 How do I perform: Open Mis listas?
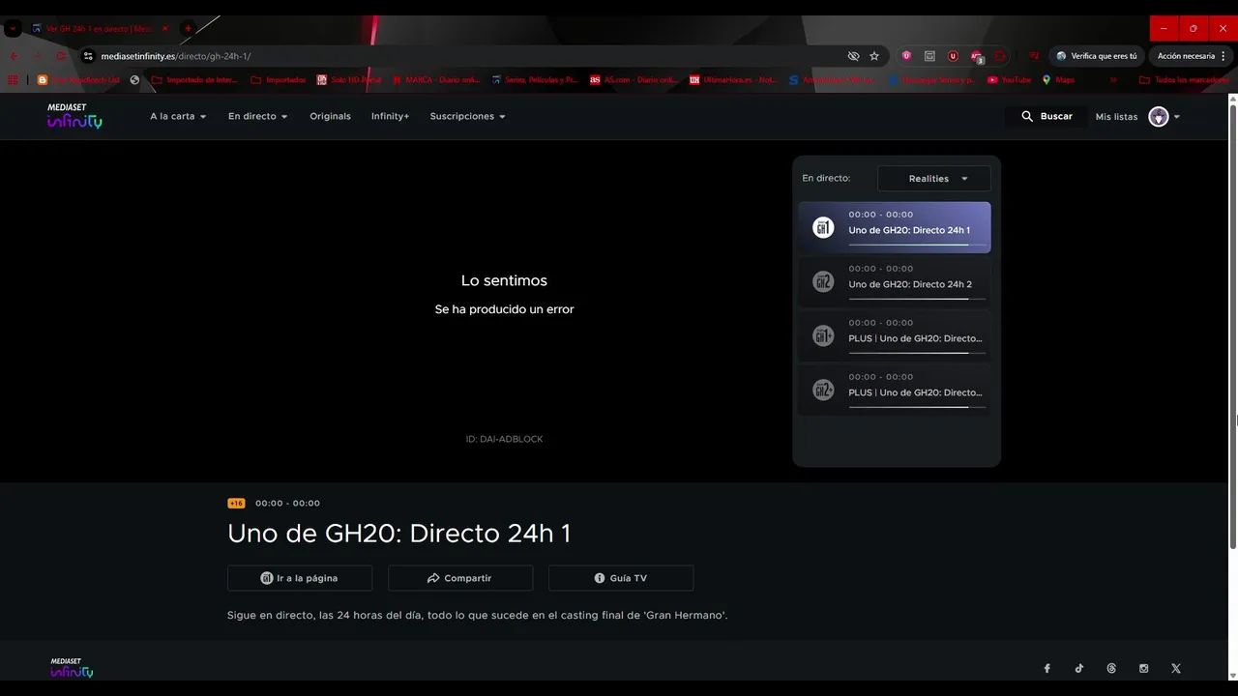(1116, 117)
